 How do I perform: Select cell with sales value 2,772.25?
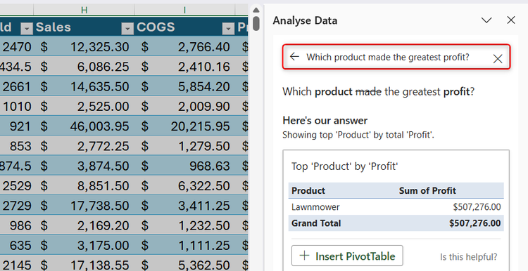tap(84, 146)
